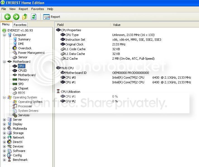Click the Memory module icon
This screenshot has width=199, height=167.
(x=15, y=79)
